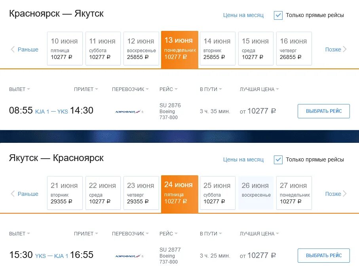Select the 27 июня понедельник date tab
Viewport: 359px width, 273px height.
294,193
